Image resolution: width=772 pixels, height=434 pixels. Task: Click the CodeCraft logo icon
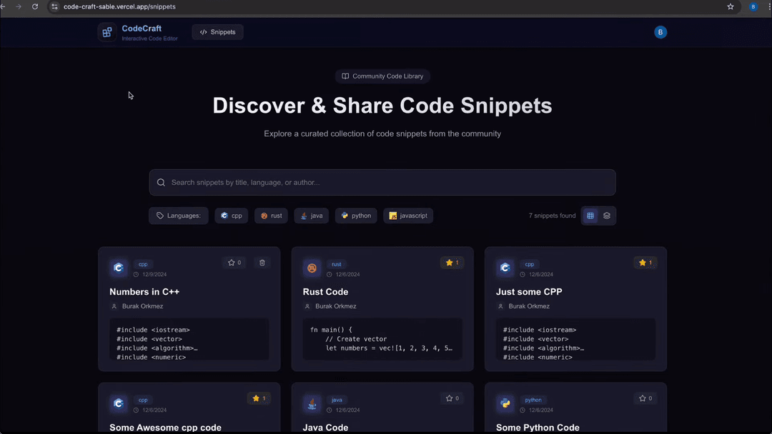(107, 32)
